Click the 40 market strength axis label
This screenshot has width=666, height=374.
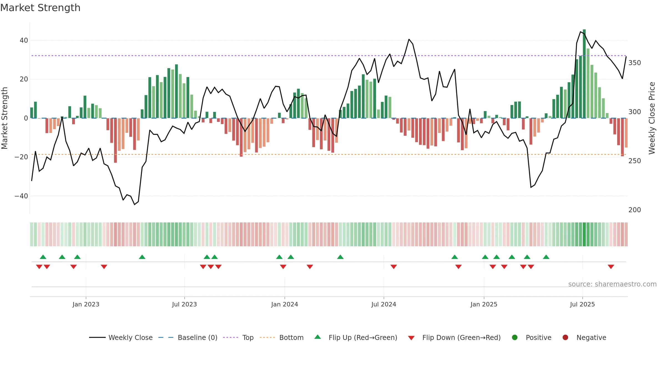point(24,40)
